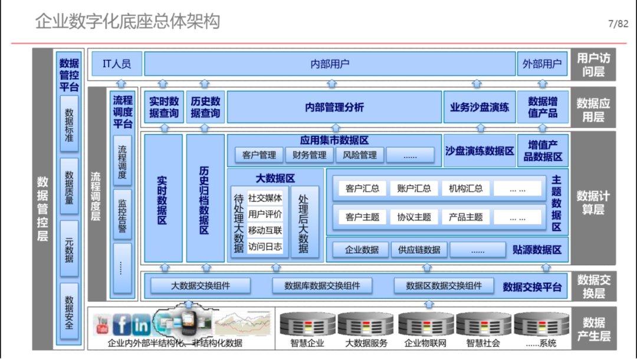Select the ......系统 database icon

(541, 324)
